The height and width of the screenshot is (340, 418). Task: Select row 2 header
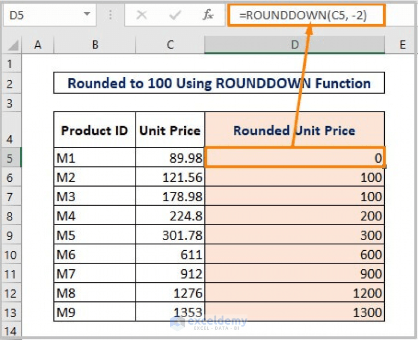click(x=11, y=83)
